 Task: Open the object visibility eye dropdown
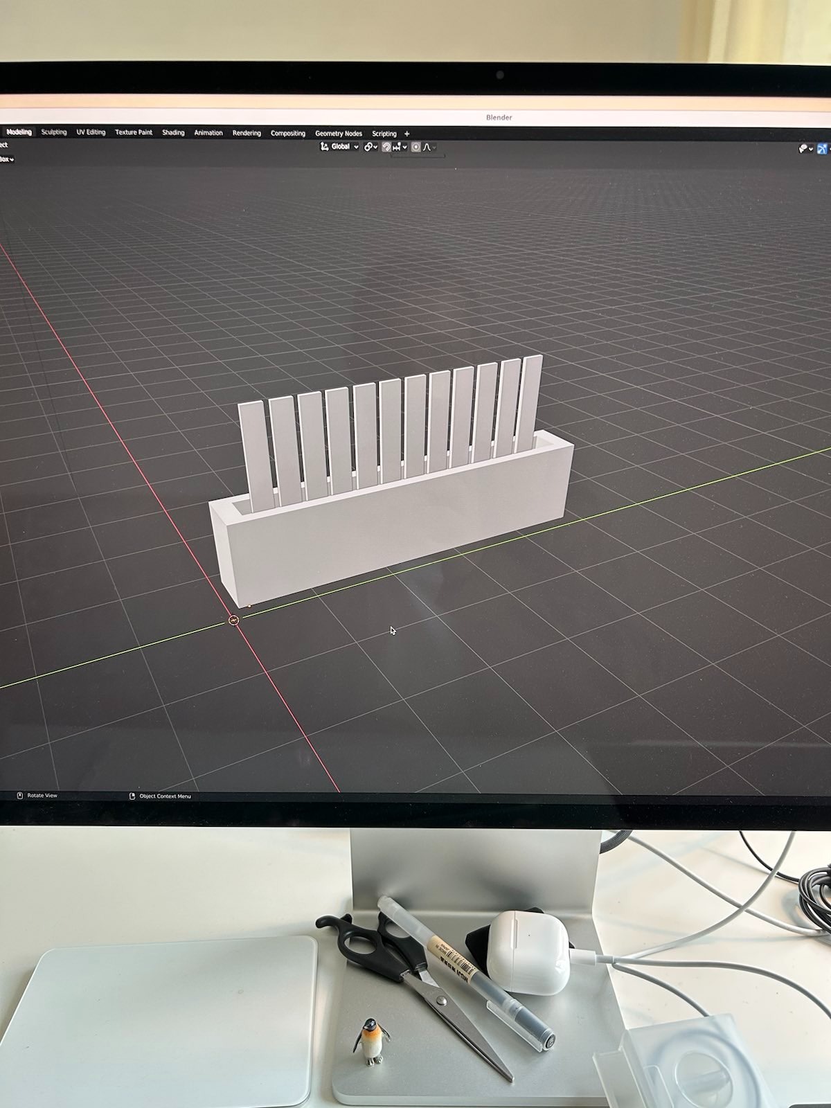(x=805, y=149)
